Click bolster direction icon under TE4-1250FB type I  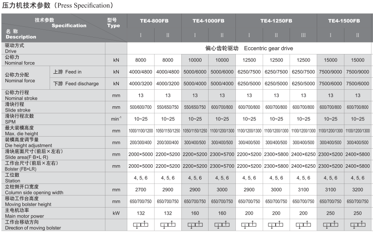249,225
